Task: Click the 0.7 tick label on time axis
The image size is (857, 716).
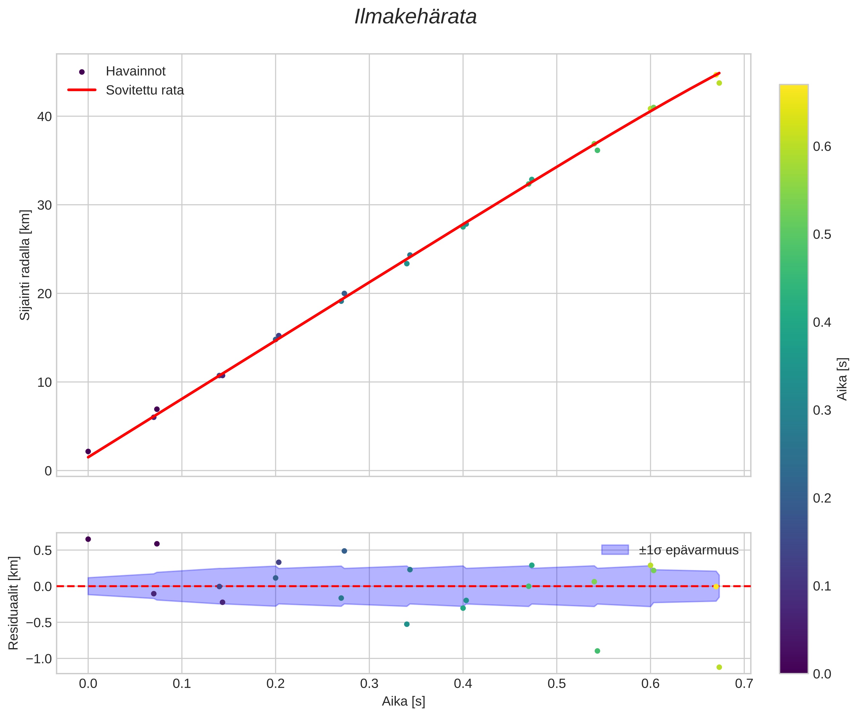Action: (744, 683)
